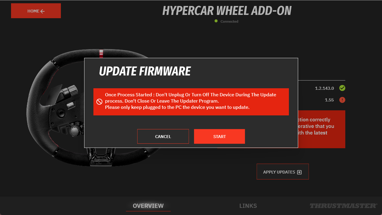Click the Thrustmaster logo
The image size is (382, 215).
(344, 206)
